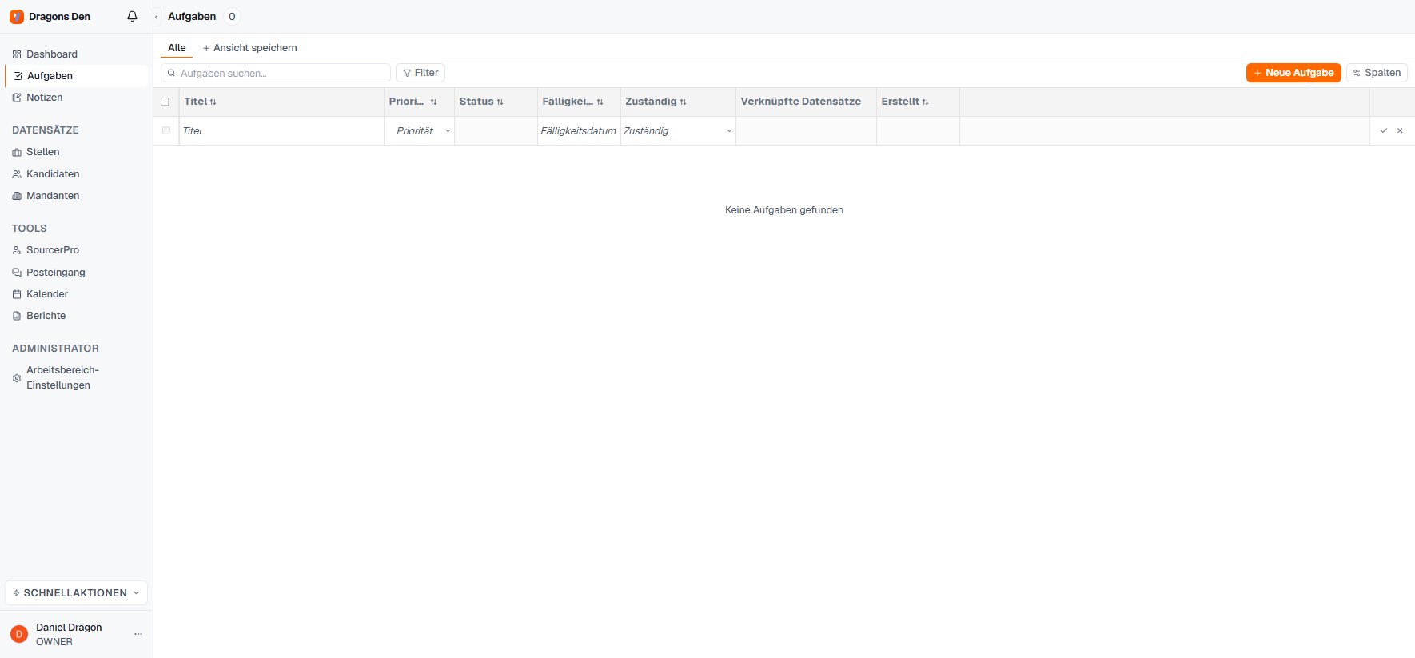This screenshot has height=658, width=1415.
Task: Click the settings gear icon for Arbeitsbereich
Action: (x=17, y=378)
